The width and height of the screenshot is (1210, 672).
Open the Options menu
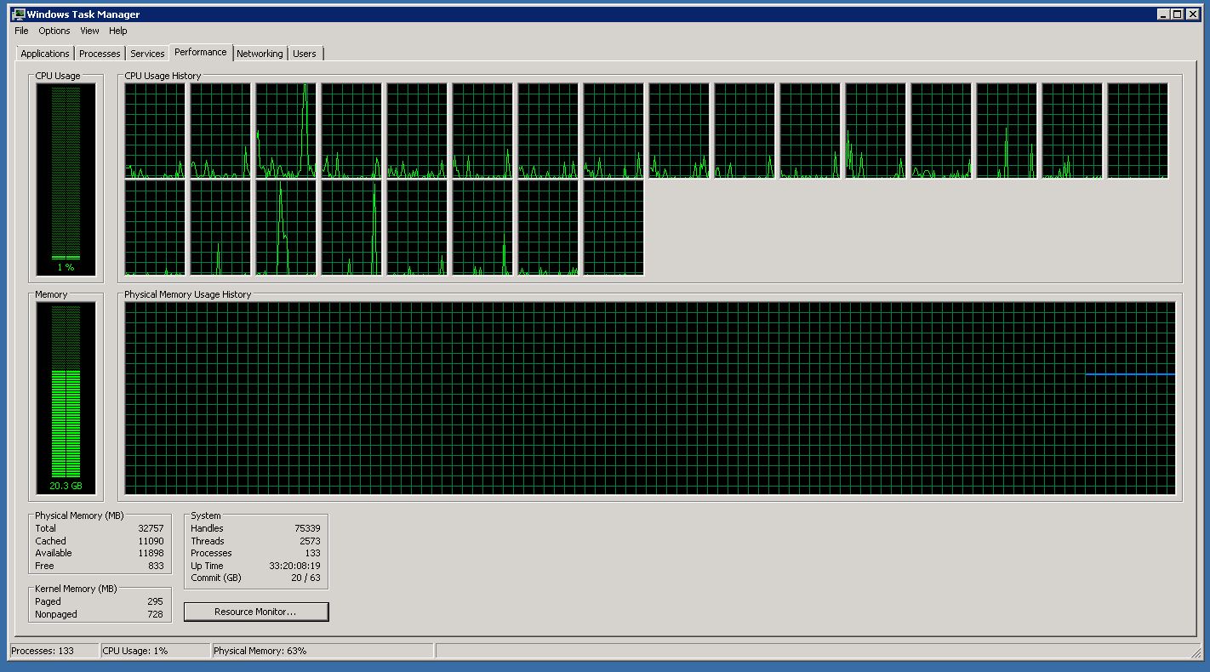point(54,31)
